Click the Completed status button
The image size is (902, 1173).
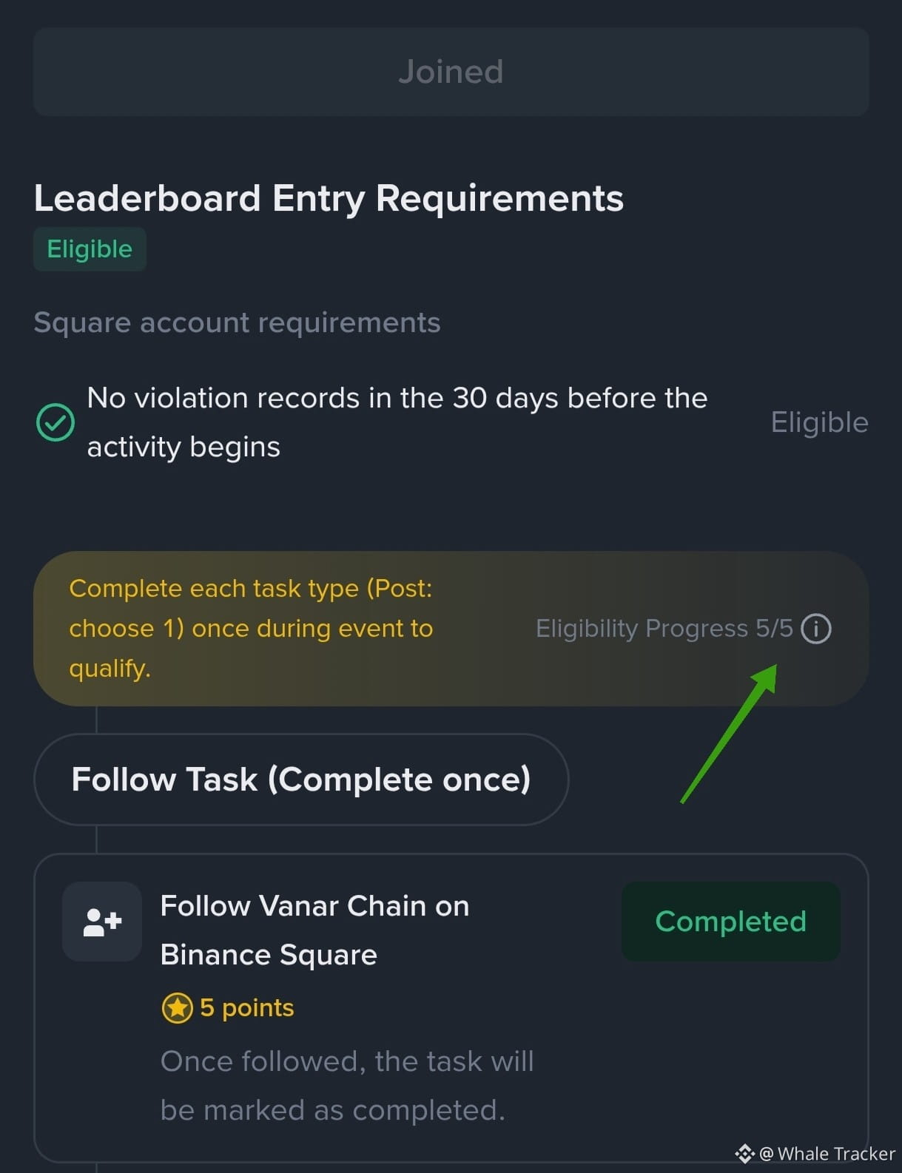[730, 922]
